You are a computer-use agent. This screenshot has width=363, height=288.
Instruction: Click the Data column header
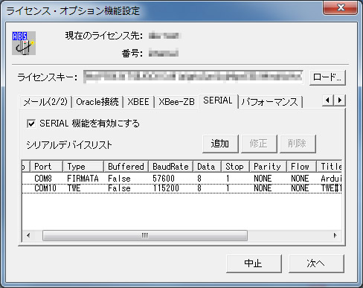[x=208, y=167]
